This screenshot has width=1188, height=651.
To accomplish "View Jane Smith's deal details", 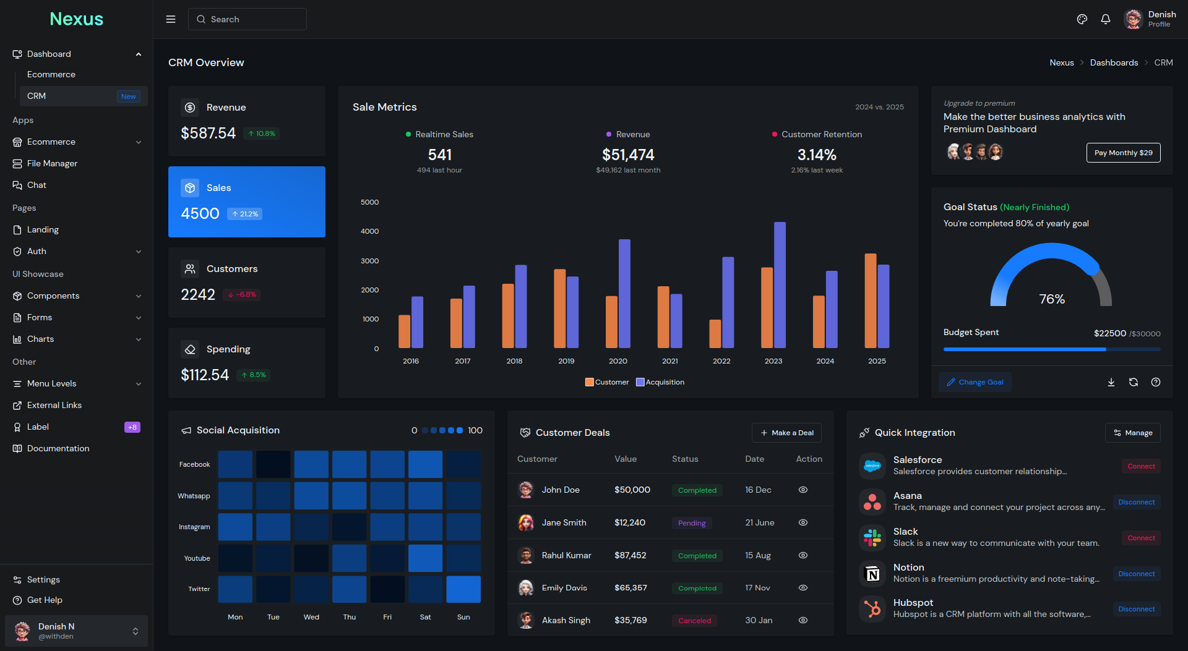I will coord(803,522).
